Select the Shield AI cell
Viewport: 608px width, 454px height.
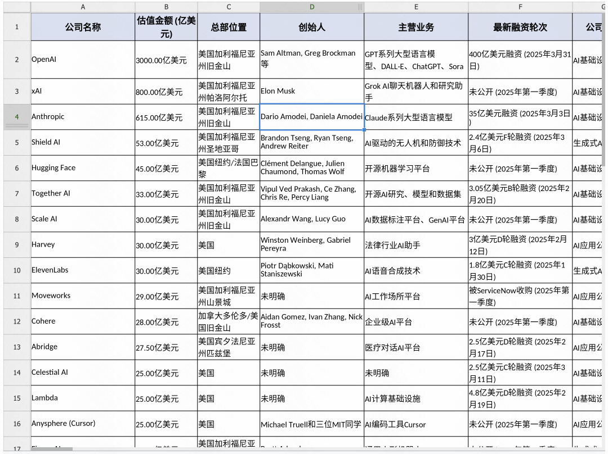(83, 142)
